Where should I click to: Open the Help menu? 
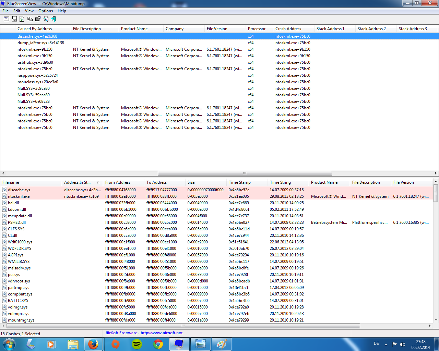click(62, 11)
